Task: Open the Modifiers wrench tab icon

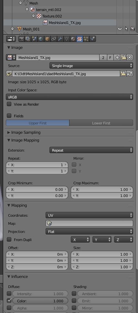Action: tap(60, 39)
